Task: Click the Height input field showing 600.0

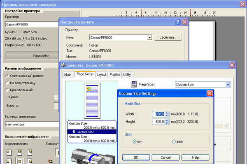Action: coord(158,122)
